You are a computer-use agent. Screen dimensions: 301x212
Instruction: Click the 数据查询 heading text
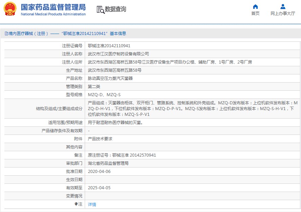pyautogui.click(x=115, y=9)
